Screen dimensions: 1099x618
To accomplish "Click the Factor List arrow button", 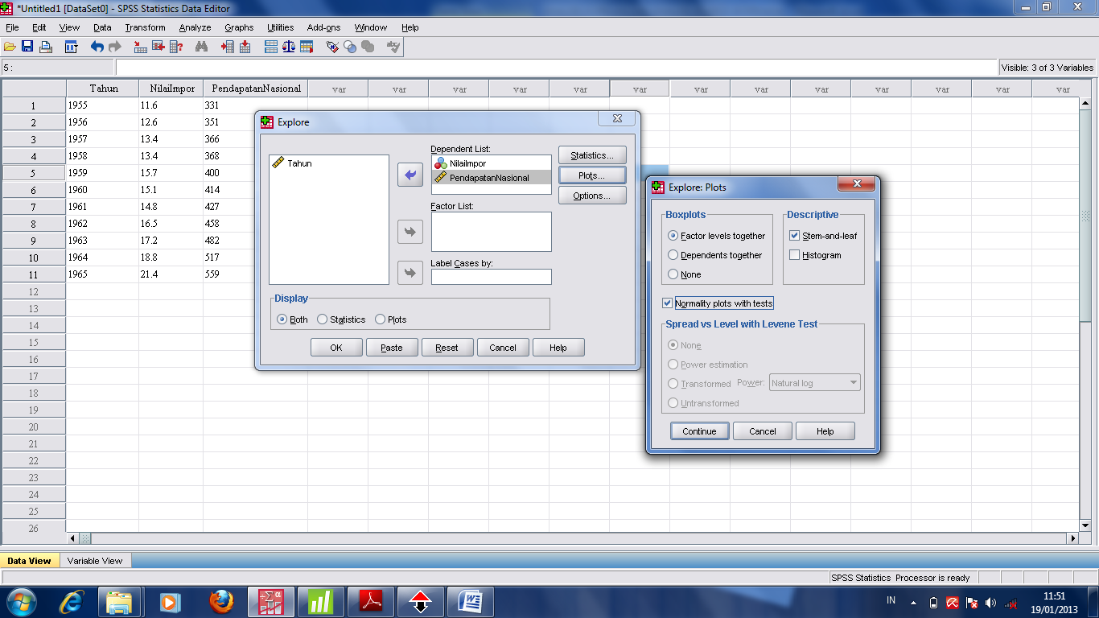I will click(x=410, y=232).
